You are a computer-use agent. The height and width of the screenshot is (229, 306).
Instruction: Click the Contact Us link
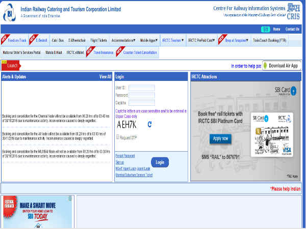coord(292,29)
